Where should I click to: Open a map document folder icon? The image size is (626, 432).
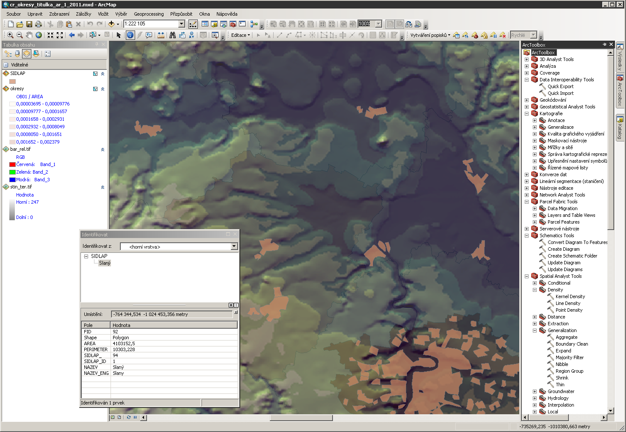(20, 24)
